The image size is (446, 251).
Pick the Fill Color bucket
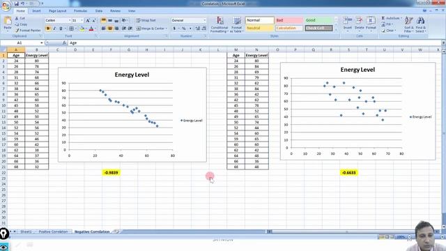(82, 29)
